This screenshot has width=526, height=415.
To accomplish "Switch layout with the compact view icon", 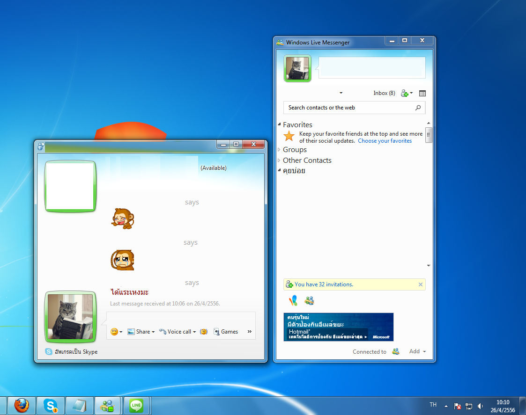I will 422,93.
